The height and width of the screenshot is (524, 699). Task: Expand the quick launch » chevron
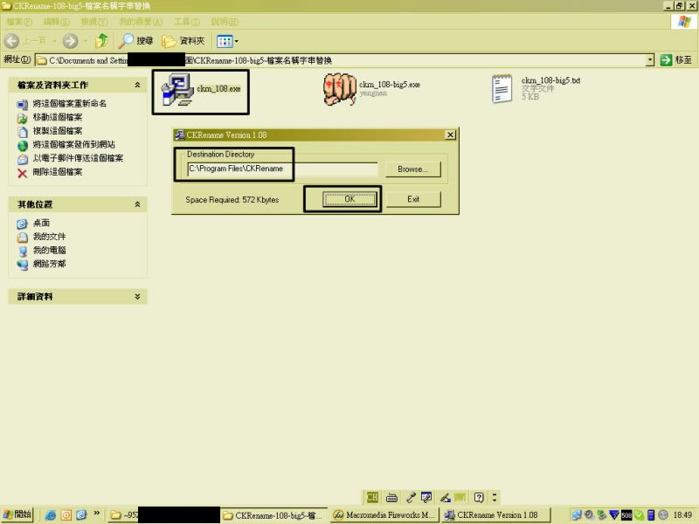96,514
